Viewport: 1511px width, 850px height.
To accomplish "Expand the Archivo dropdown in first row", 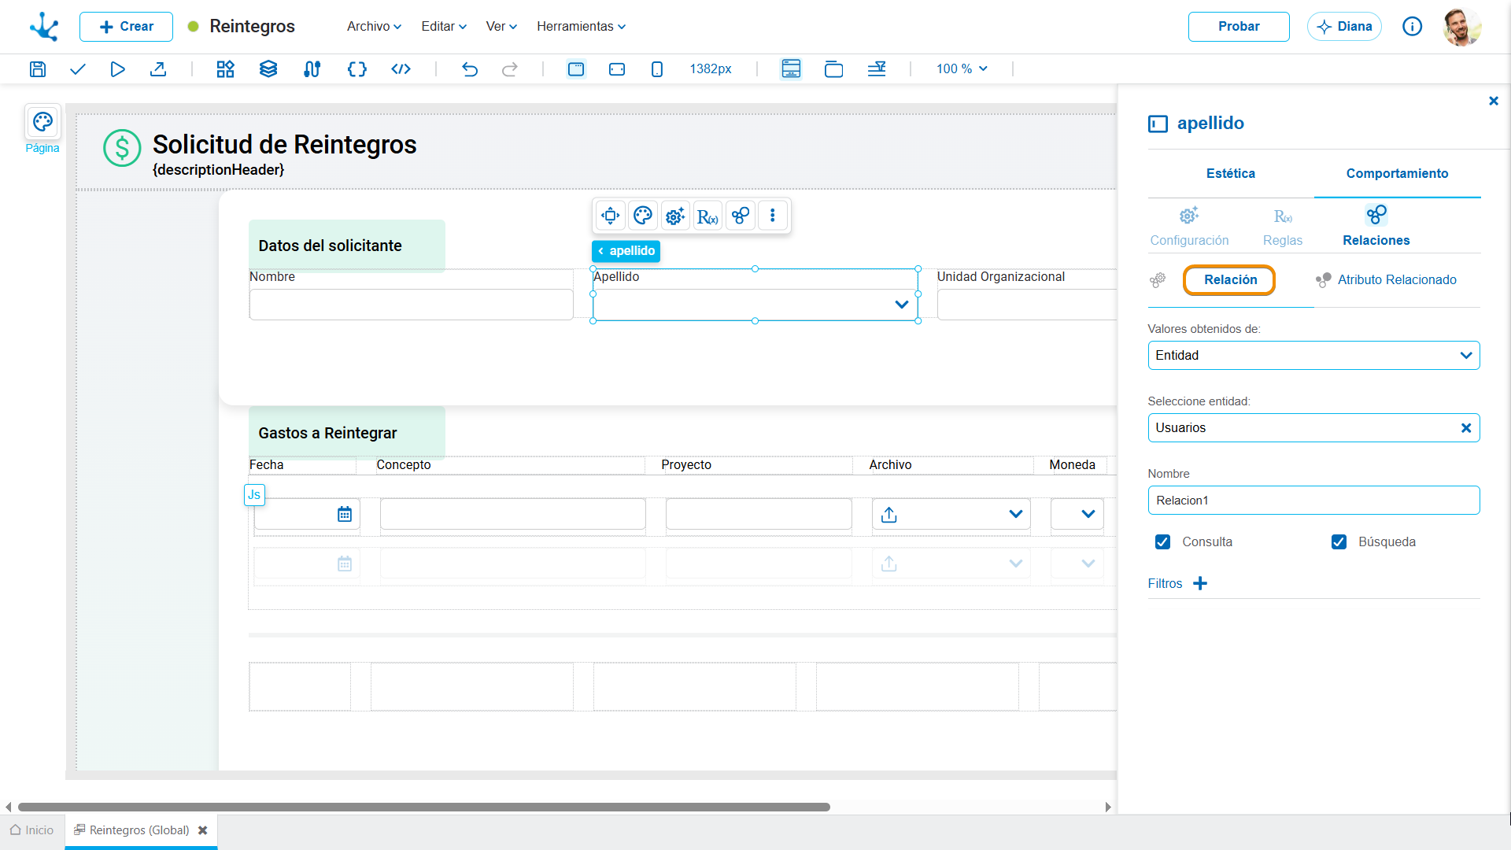I will [x=1016, y=514].
